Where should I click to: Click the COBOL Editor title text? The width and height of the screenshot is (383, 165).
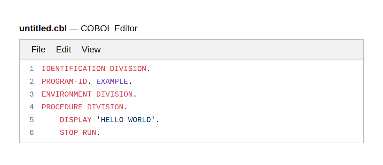pyautogui.click(x=109, y=28)
